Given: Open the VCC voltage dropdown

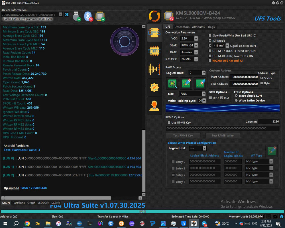Looking at the screenshot, I should tap(196, 38).
